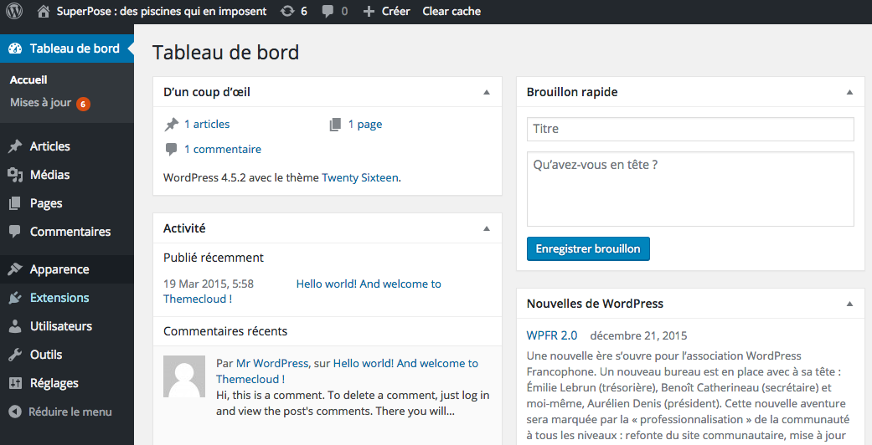Click the date 19 Mar 2015, 5:58
872x445 pixels.
[209, 284]
